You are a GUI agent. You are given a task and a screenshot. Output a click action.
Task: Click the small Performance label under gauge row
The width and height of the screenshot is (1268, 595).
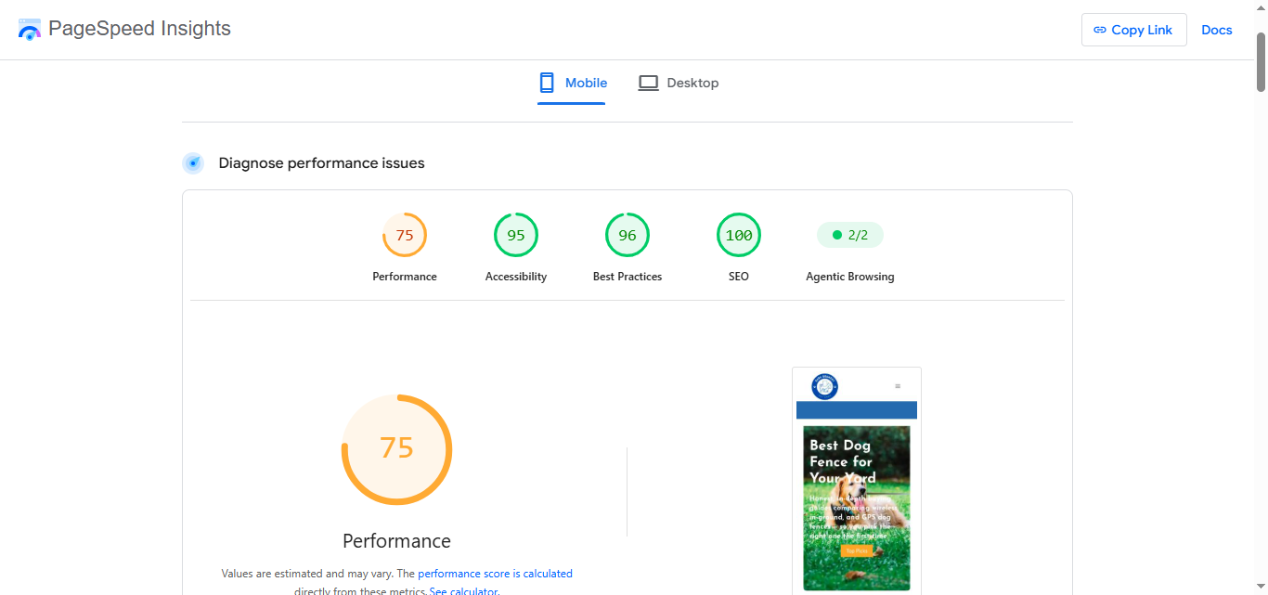[405, 277]
